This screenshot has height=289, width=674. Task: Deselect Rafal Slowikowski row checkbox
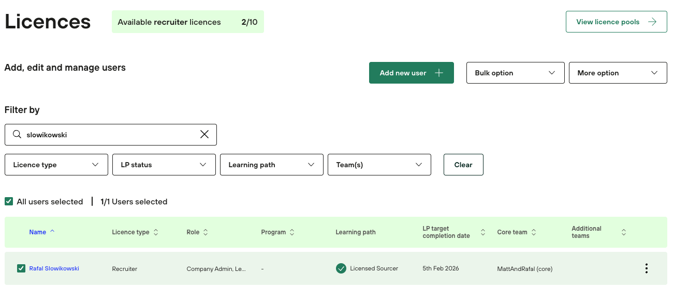(21, 268)
